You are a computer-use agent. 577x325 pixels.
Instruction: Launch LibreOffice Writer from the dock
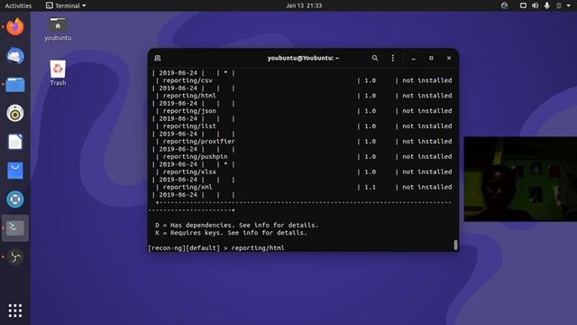pyautogui.click(x=15, y=142)
